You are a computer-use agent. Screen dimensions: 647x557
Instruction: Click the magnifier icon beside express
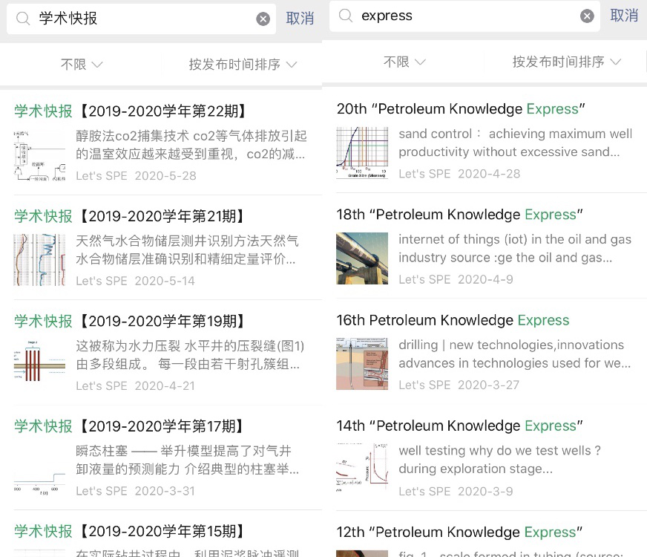click(x=344, y=15)
